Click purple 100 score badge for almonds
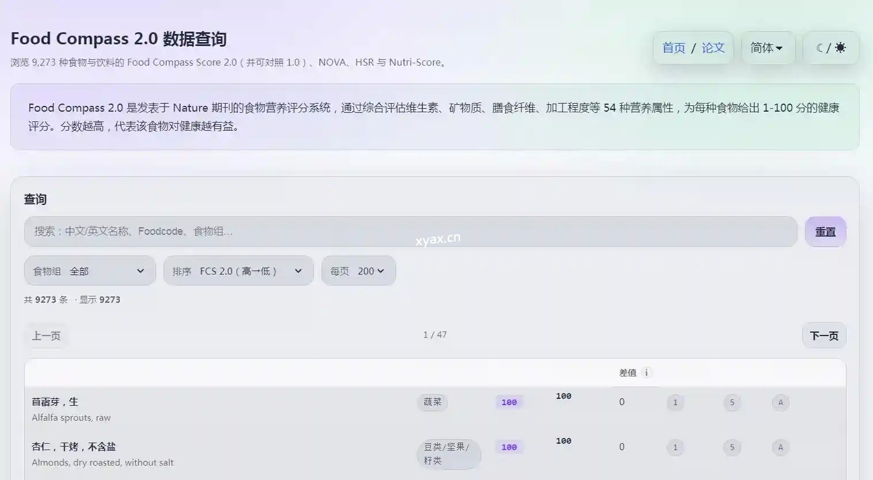This screenshot has width=873, height=480. click(x=509, y=447)
